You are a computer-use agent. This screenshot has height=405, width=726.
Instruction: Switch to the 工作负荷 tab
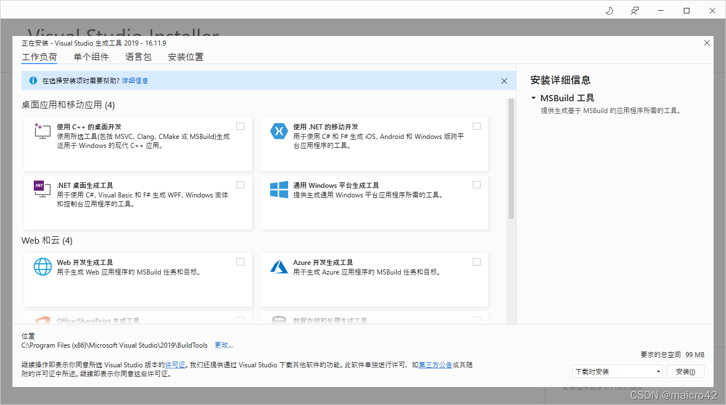click(x=39, y=57)
